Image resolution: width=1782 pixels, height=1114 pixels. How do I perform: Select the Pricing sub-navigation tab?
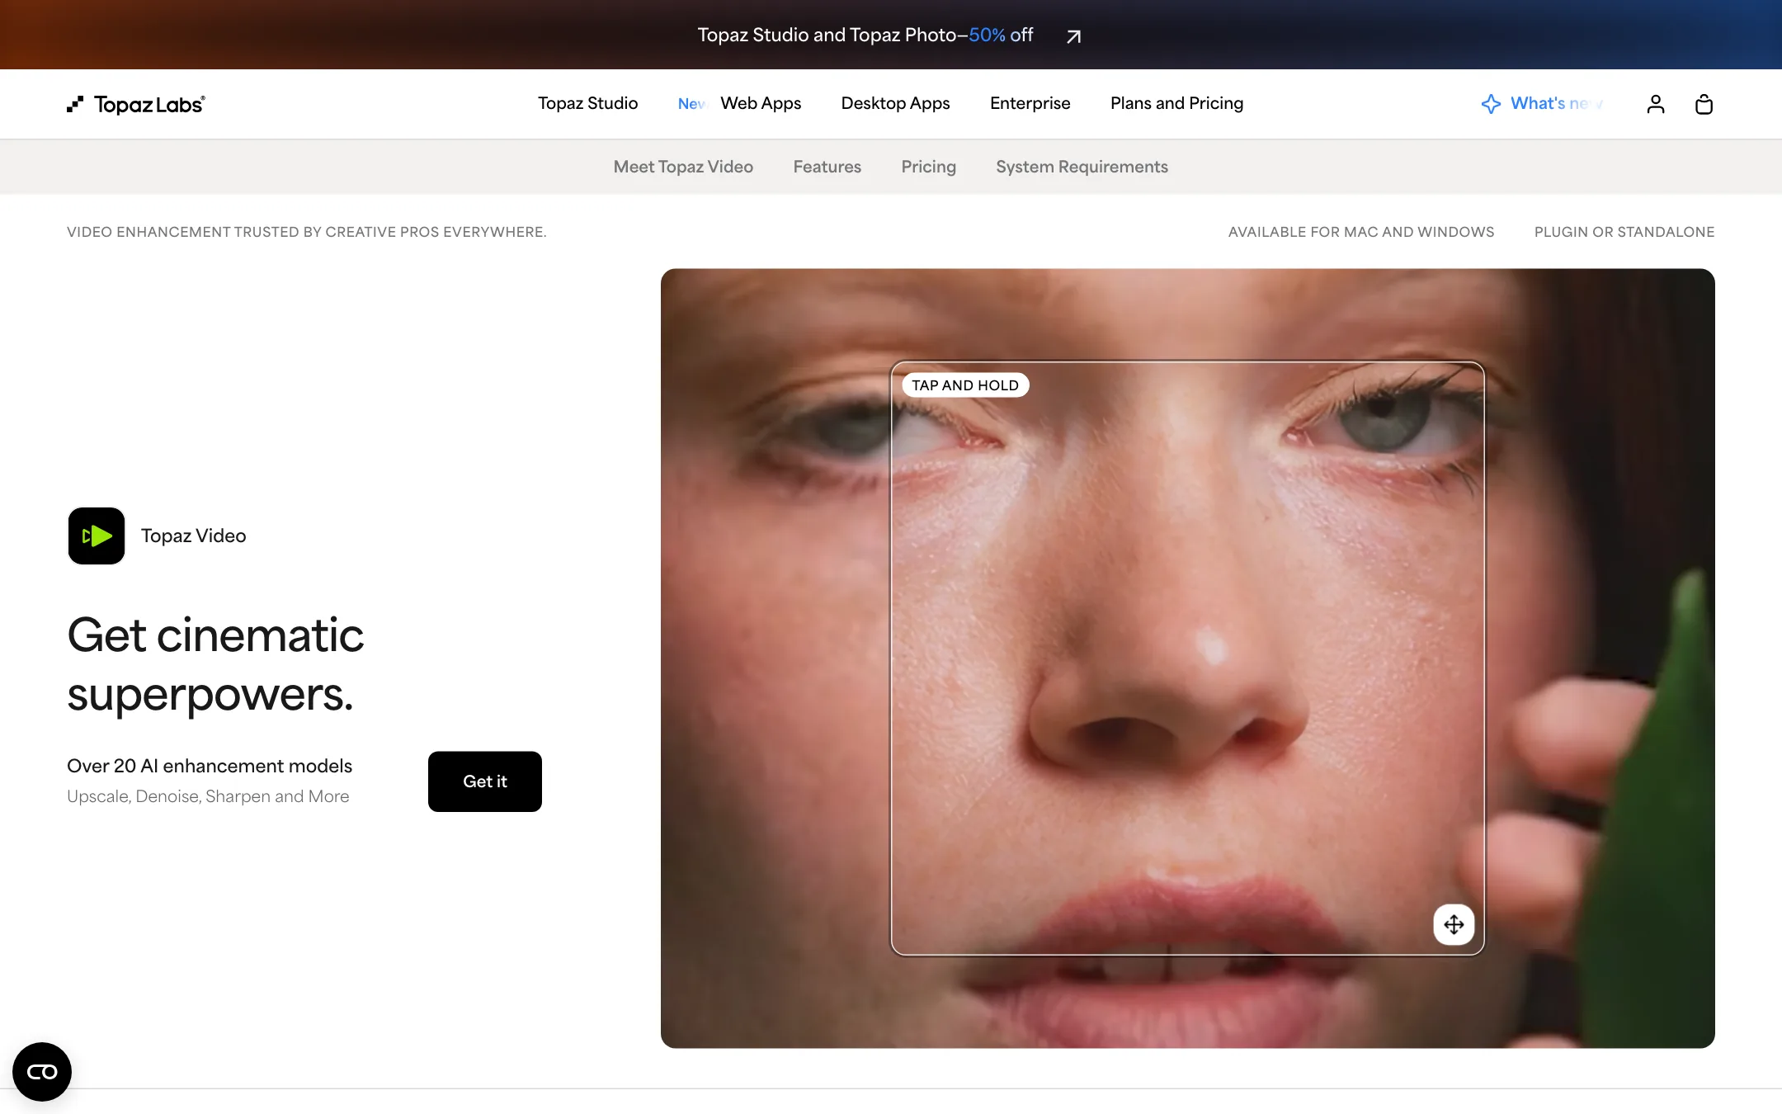[x=928, y=167]
